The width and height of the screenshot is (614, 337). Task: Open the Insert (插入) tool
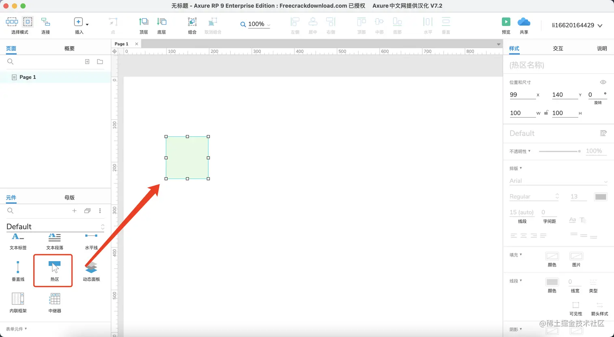[78, 22]
